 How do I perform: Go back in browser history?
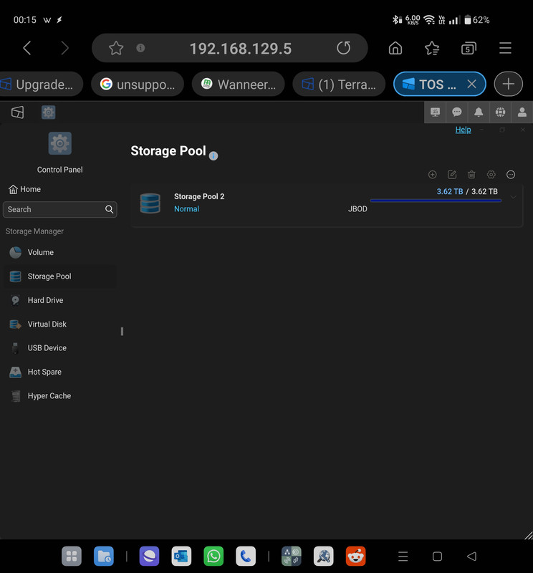tap(27, 48)
